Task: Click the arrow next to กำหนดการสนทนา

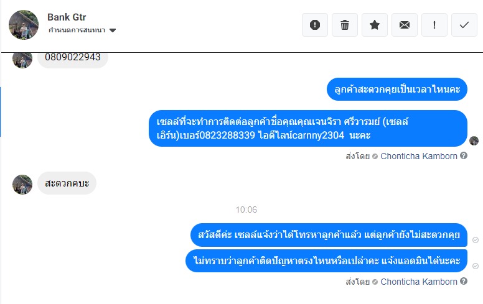Action: 113,30
